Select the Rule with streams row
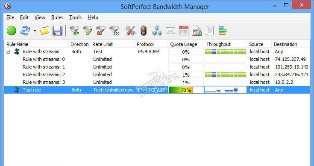This screenshot has height=166, width=314. pyautogui.click(x=157, y=52)
